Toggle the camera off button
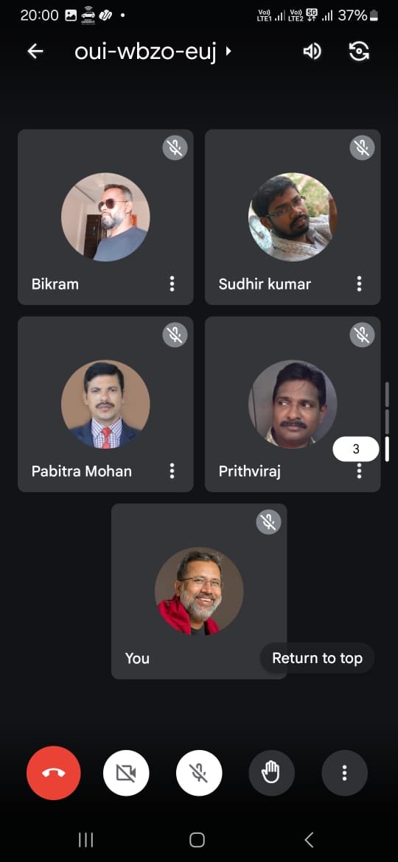 click(126, 773)
